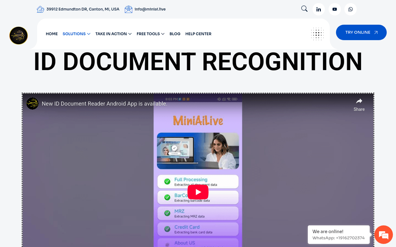Click the We are online chat popup
Image resolution: width=396 pixels, height=247 pixels.
point(339,235)
